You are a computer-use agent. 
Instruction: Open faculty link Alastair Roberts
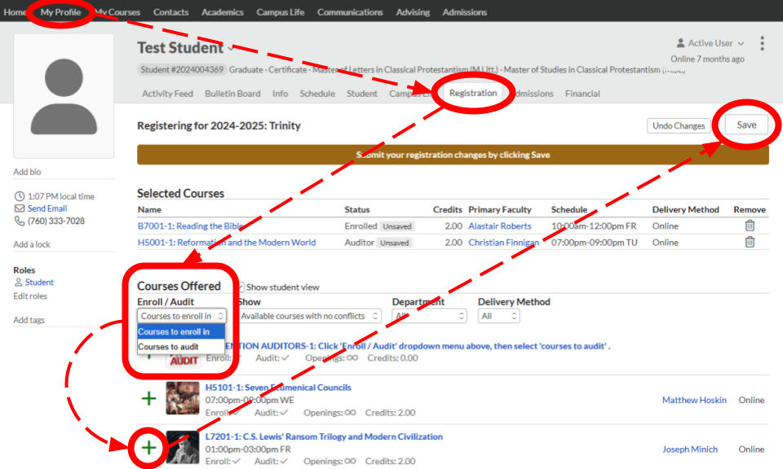[499, 226]
